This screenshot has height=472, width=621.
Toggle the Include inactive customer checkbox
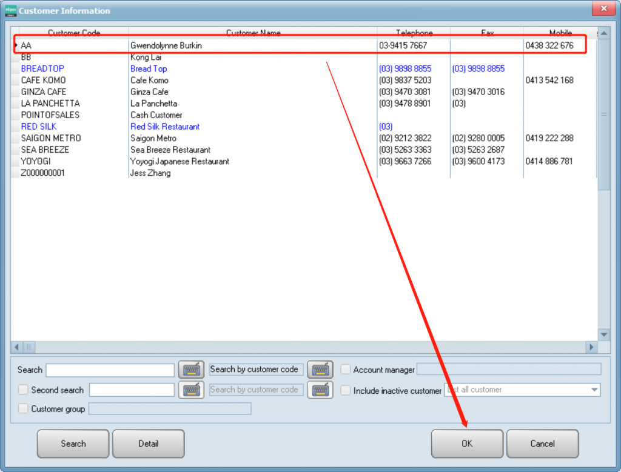click(346, 391)
